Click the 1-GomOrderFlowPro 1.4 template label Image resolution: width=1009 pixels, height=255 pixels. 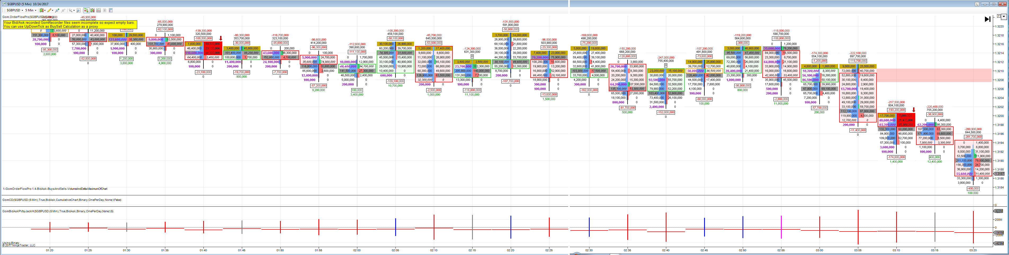point(55,189)
